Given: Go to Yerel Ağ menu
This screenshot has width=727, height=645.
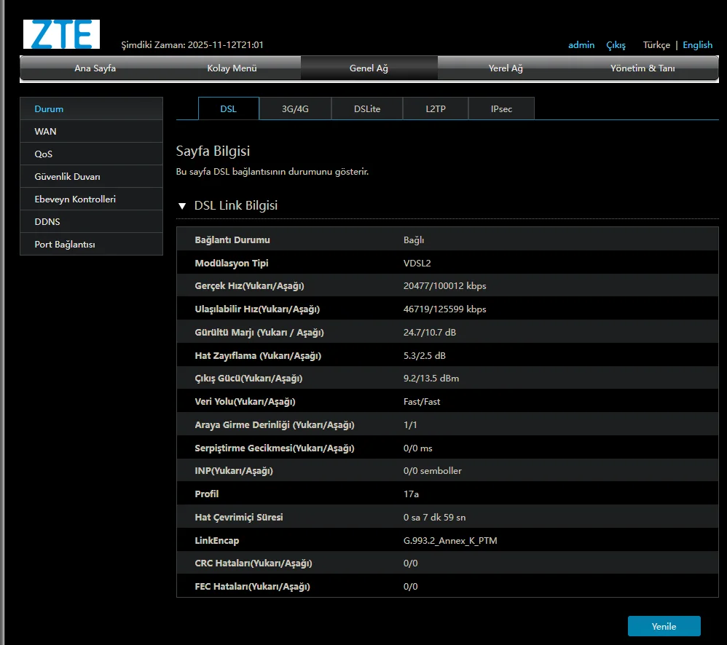Looking at the screenshot, I should 506,68.
